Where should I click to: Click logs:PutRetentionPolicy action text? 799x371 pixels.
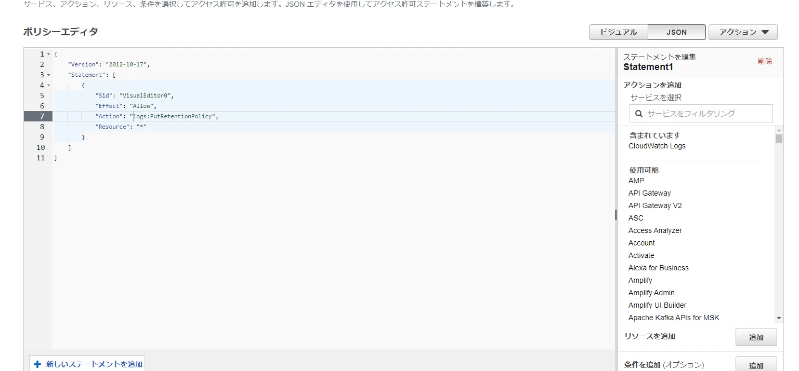tap(173, 116)
